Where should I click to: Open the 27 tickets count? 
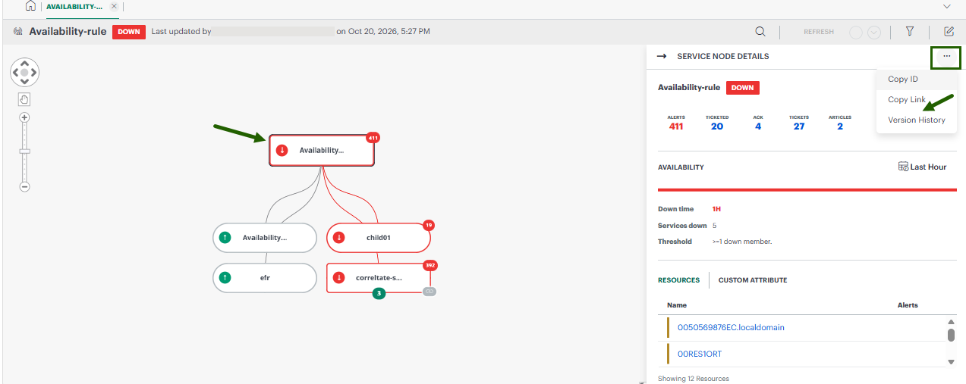pos(799,126)
